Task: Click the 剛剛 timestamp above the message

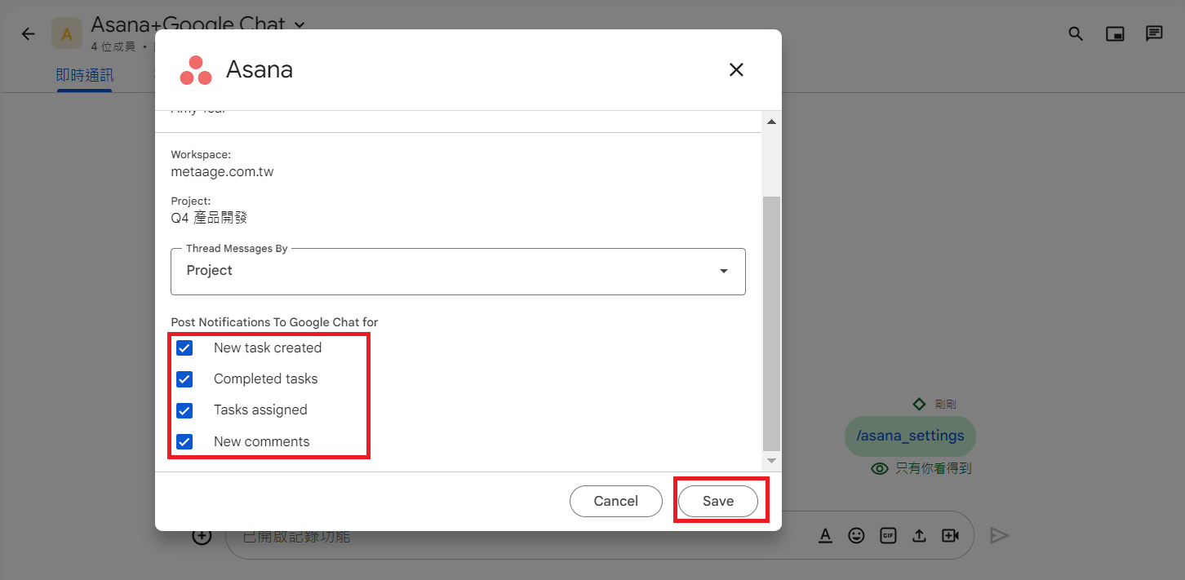Action: point(945,404)
